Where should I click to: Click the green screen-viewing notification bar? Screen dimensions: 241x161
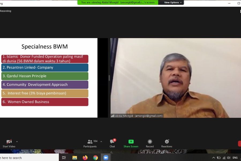point(118,2)
